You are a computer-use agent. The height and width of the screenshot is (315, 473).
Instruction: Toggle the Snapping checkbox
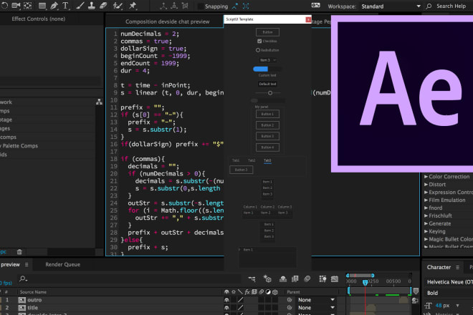(200, 6)
